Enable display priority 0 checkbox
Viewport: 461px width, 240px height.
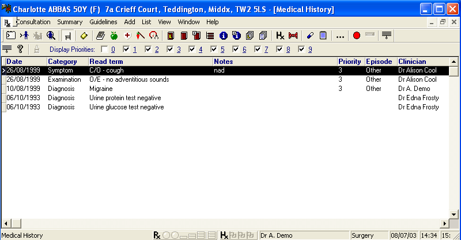[x=104, y=49]
